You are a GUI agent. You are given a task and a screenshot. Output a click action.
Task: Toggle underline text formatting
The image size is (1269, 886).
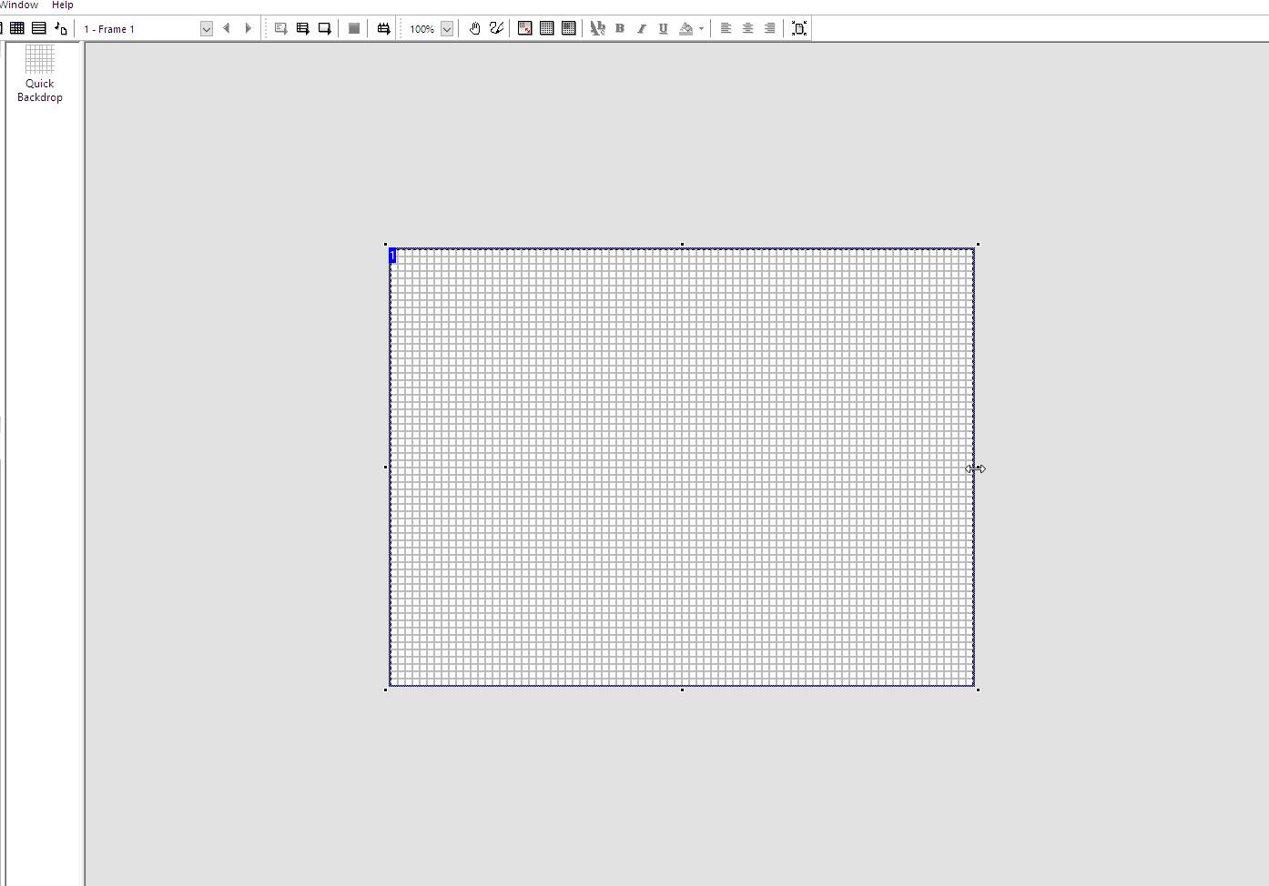pos(664,28)
